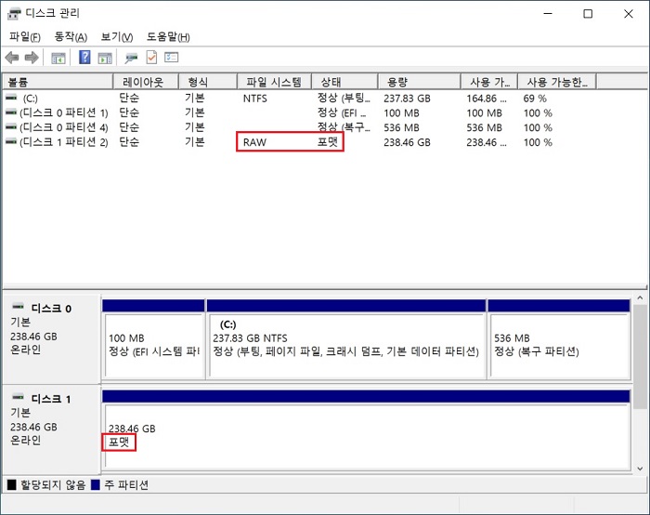Toggle the action pane toolbar icon
The image size is (650, 515).
tap(105, 58)
